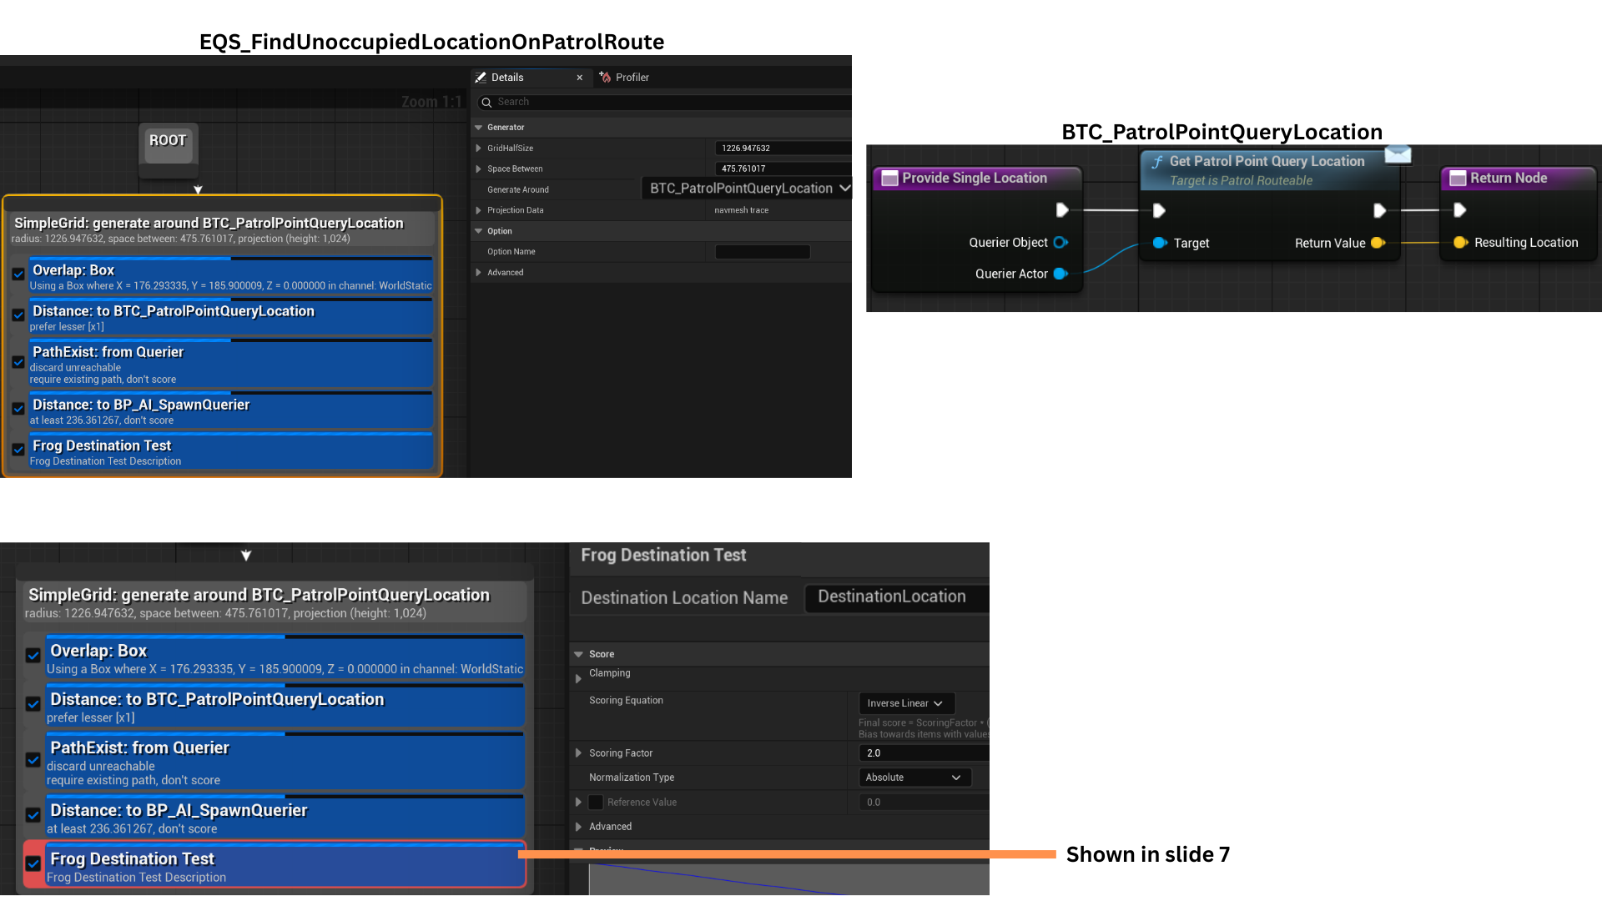Open the Generate Around BTC_PatrolPointQueryLocation dropdown
This screenshot has height=901, width=1602.
749,189
